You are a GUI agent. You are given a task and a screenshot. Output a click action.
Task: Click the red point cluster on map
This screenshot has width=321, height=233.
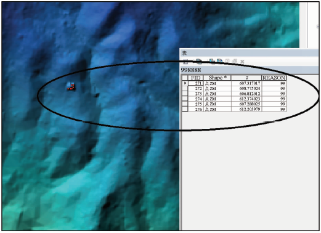tap(71, 87)
